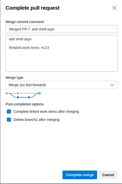Toggle 'Complete linked work items after merging' checkbox
Image resolution: width=122 pixels, height=184 pixels.
[x=9, y=112]
